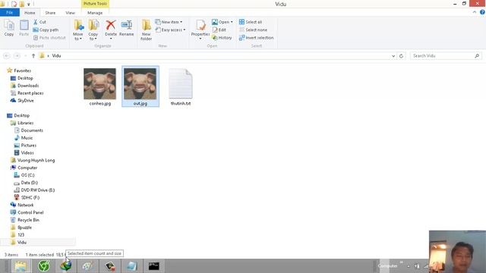Click the Forward navigation arrow
The image size is (486, 273).
(17, 55)
